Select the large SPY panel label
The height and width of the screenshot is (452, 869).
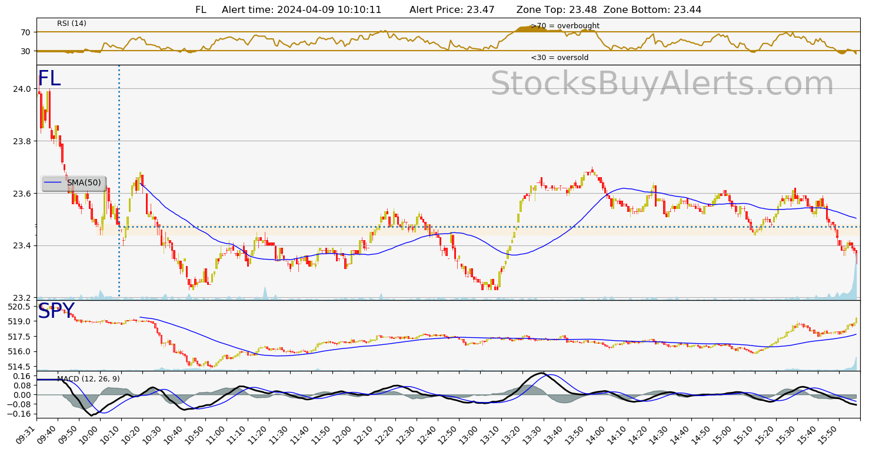(x=56, y=311)
